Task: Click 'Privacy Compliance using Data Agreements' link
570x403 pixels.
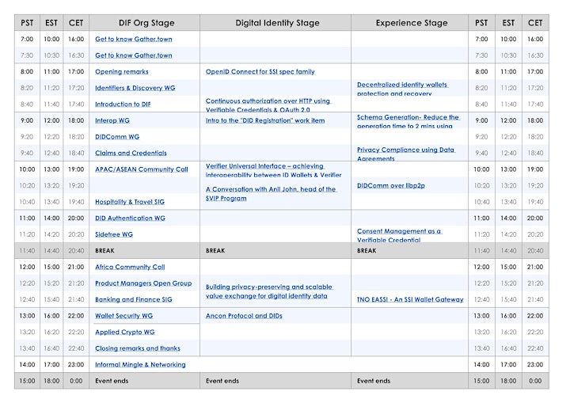Action: point(406,154)
